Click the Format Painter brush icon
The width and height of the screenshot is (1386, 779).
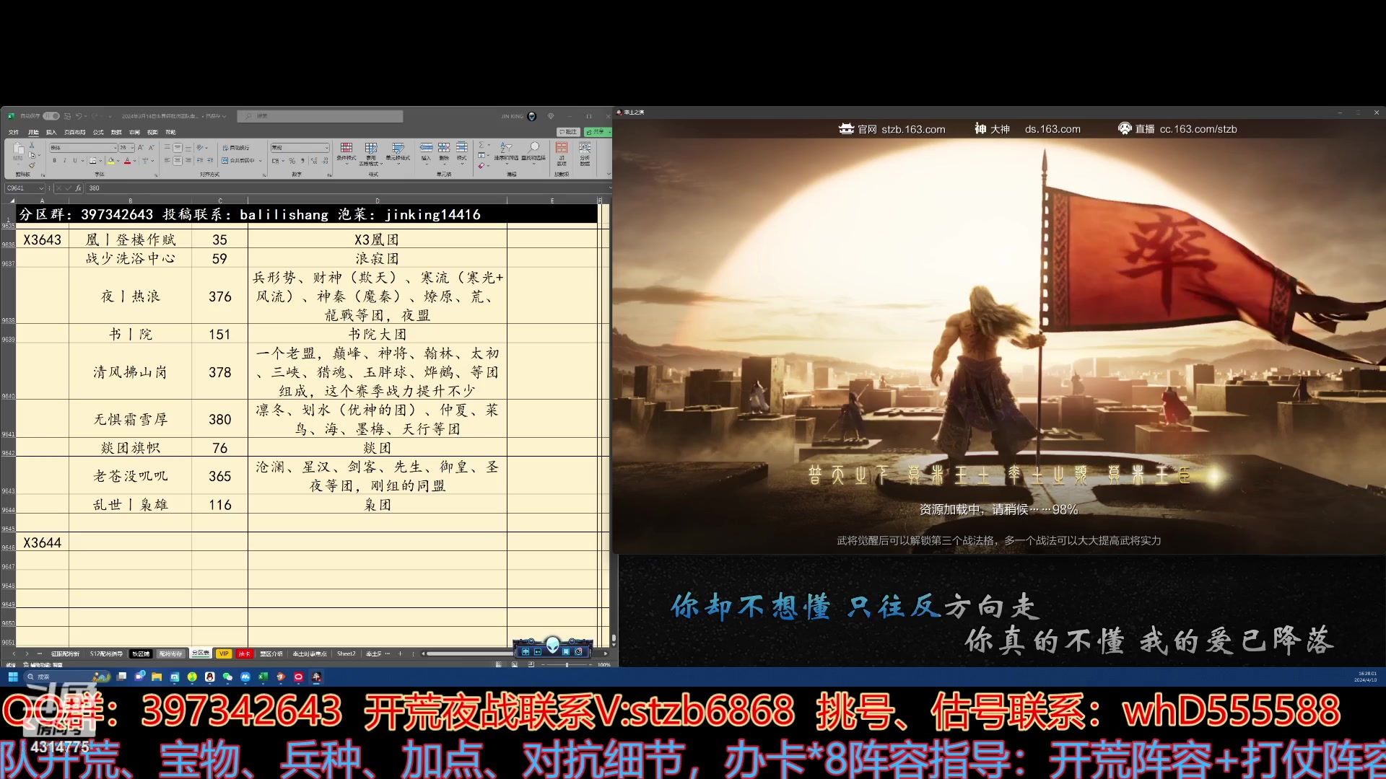coord(32,165)
